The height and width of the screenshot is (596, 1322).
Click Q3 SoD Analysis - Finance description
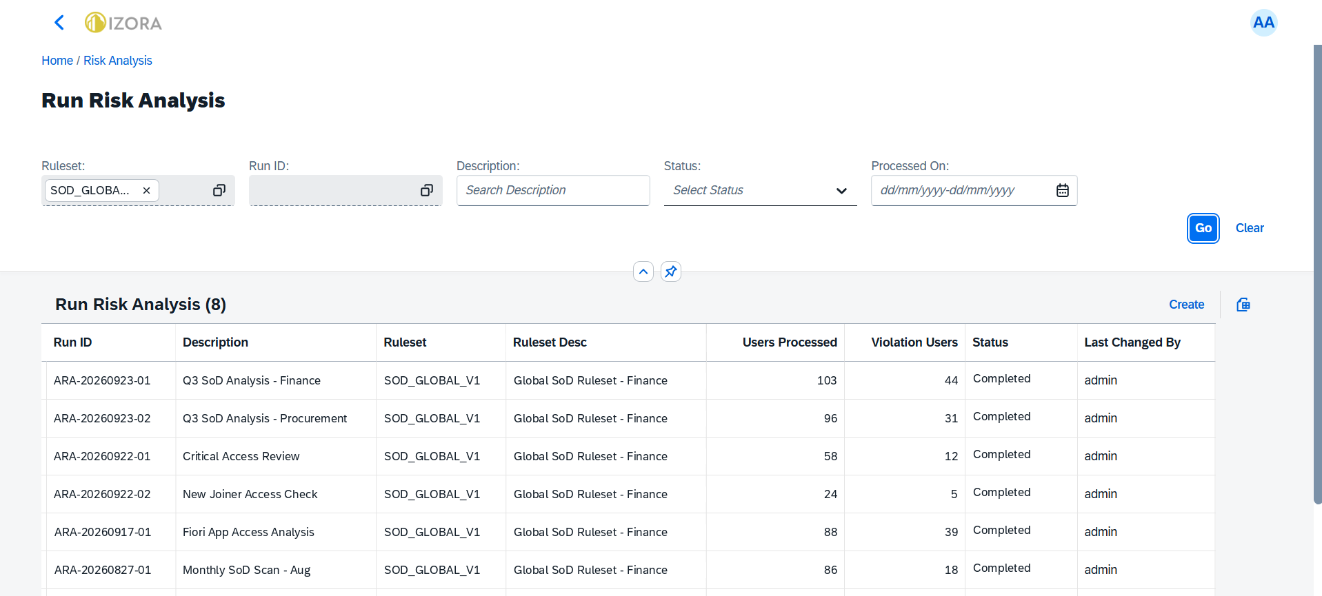click(252, 380)
